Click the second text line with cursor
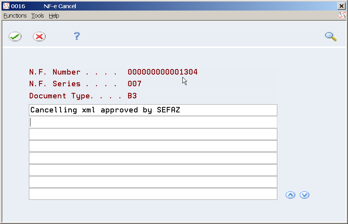The height and width of the screenshot is (224, 348). click(153, 122)
